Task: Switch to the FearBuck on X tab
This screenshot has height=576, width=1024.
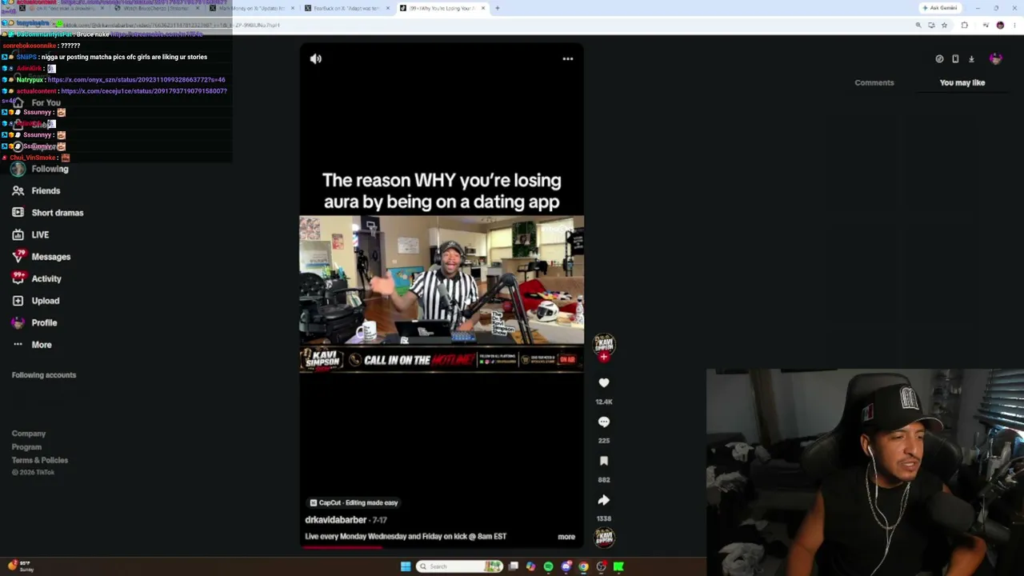Action: (x=346, y=8)
